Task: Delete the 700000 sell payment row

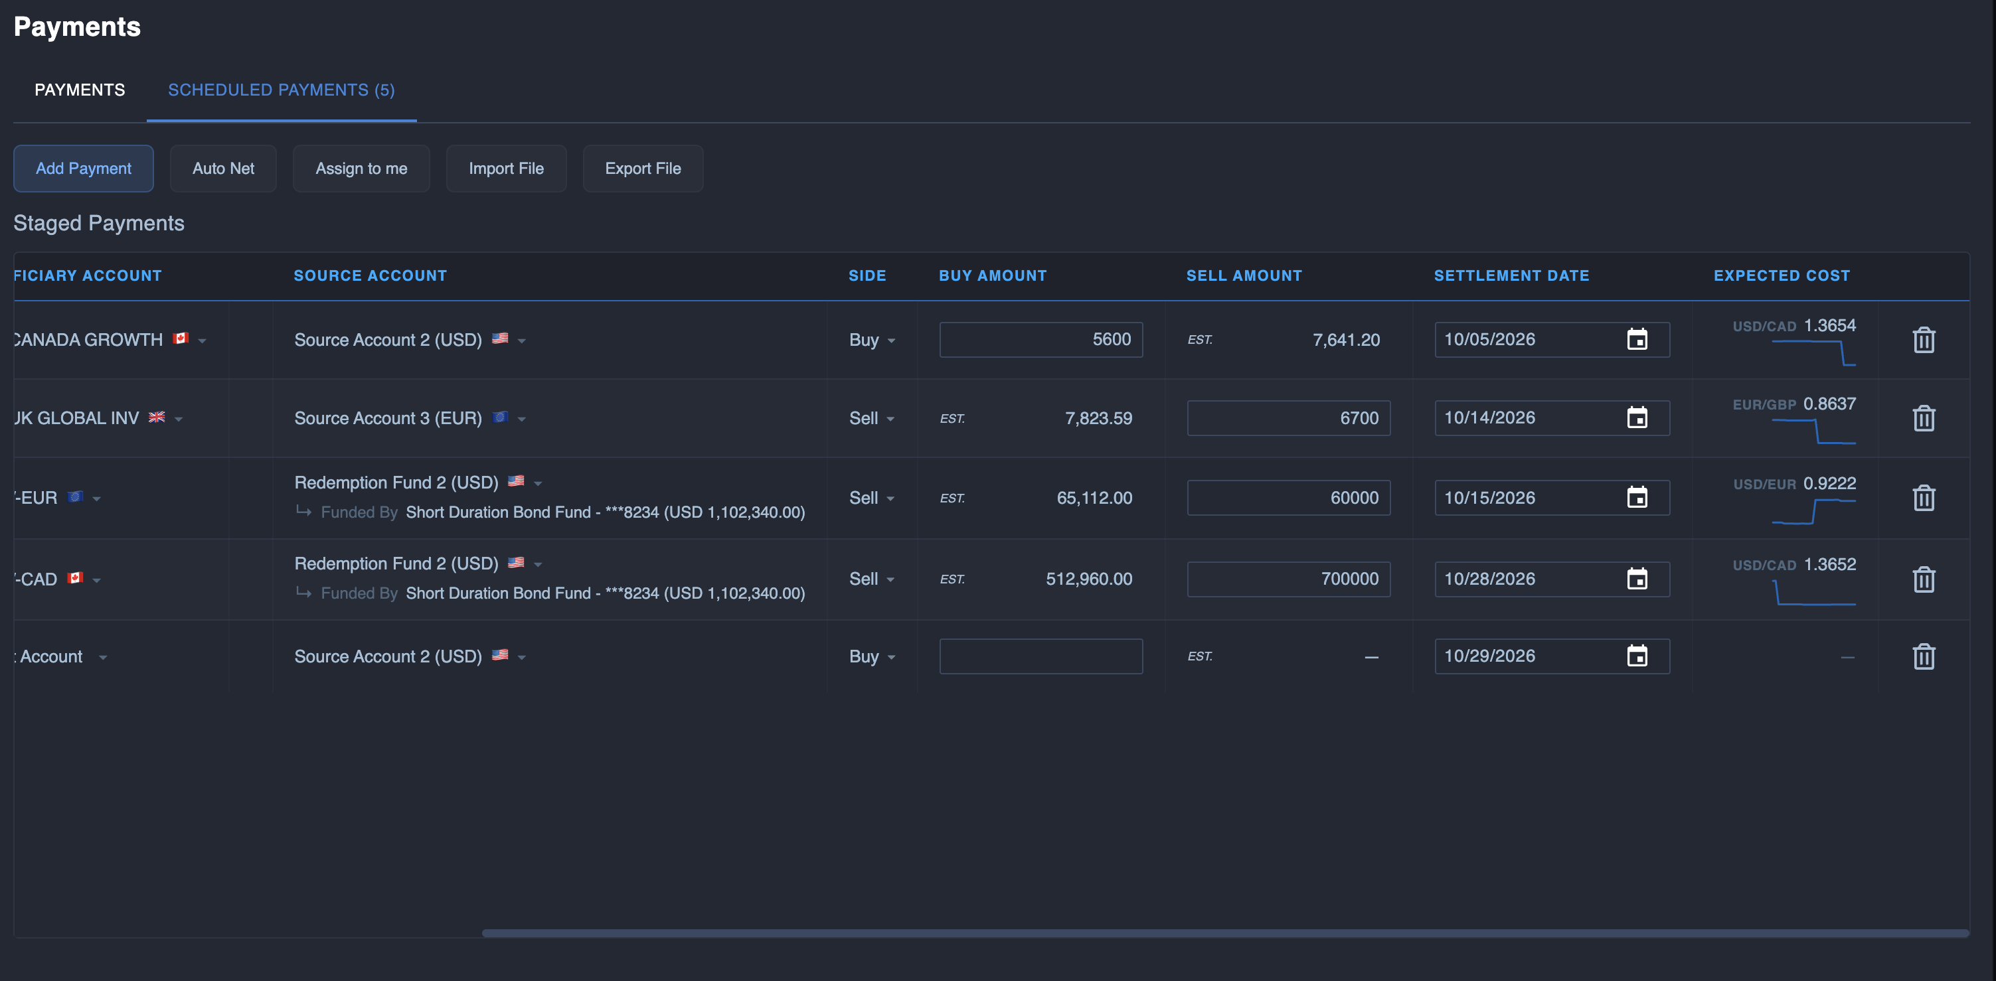Action: tap(1923, 579)
